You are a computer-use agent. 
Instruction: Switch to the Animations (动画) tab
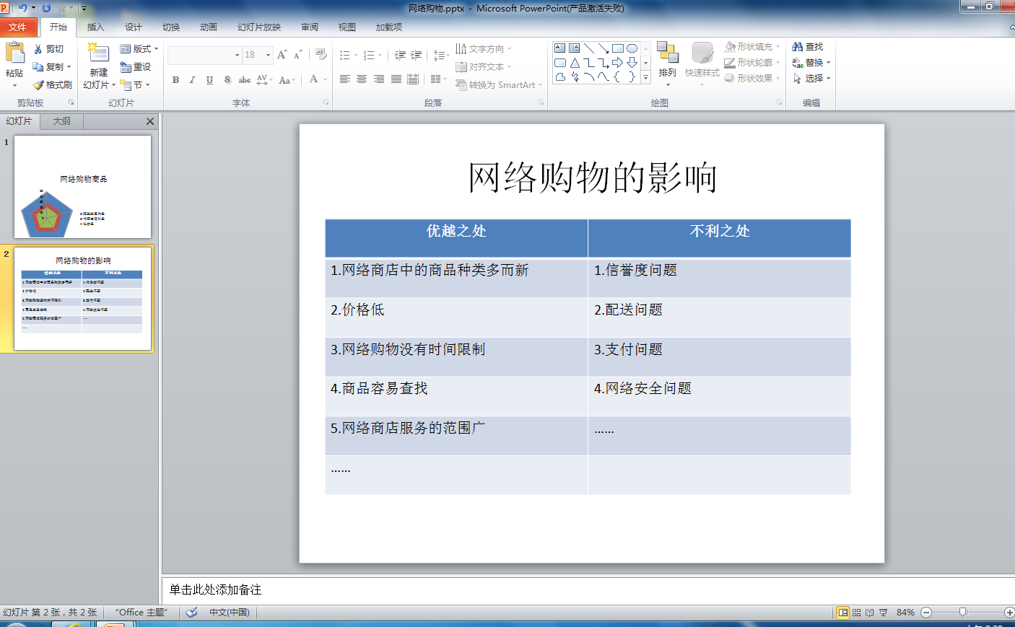click(x=208, y=27)
